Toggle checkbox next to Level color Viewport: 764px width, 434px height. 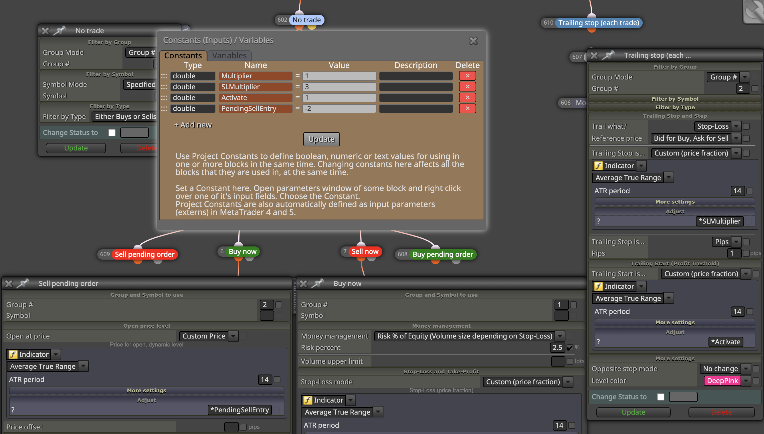756,381
